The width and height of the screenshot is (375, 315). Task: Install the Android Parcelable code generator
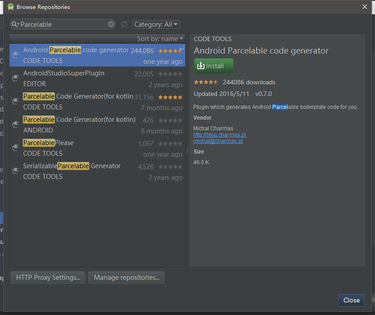click(x=213, y=66)
